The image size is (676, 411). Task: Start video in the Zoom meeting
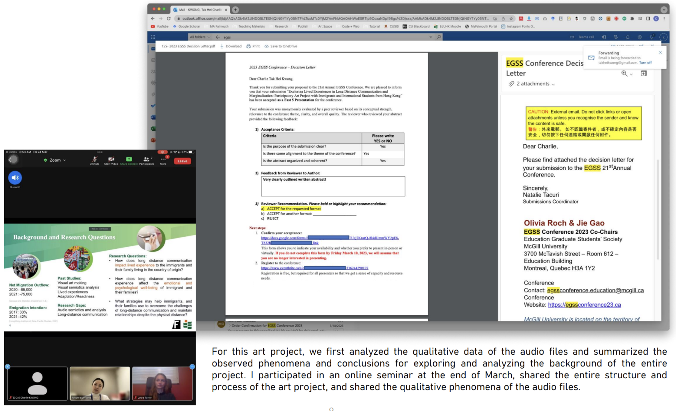111,160
